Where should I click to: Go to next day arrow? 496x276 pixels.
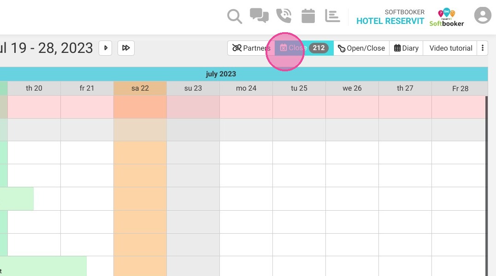pyautogui.click(x=106, y=48)
